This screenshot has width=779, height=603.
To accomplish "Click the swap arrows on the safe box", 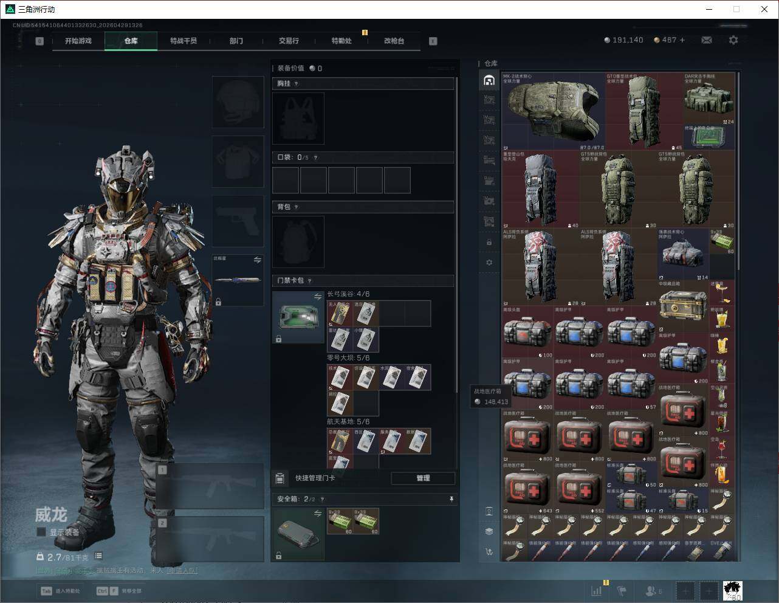I will pyautogui.click(x=317, y=514).
